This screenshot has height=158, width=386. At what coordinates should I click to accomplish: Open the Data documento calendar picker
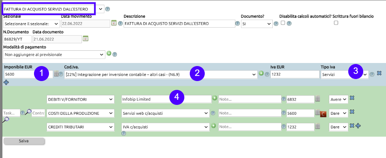(x=86, y=38)
